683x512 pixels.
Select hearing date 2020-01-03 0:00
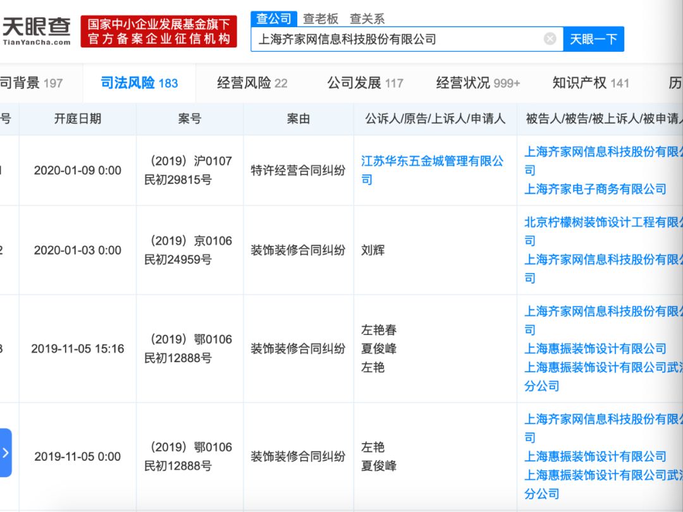click(78, 250)
